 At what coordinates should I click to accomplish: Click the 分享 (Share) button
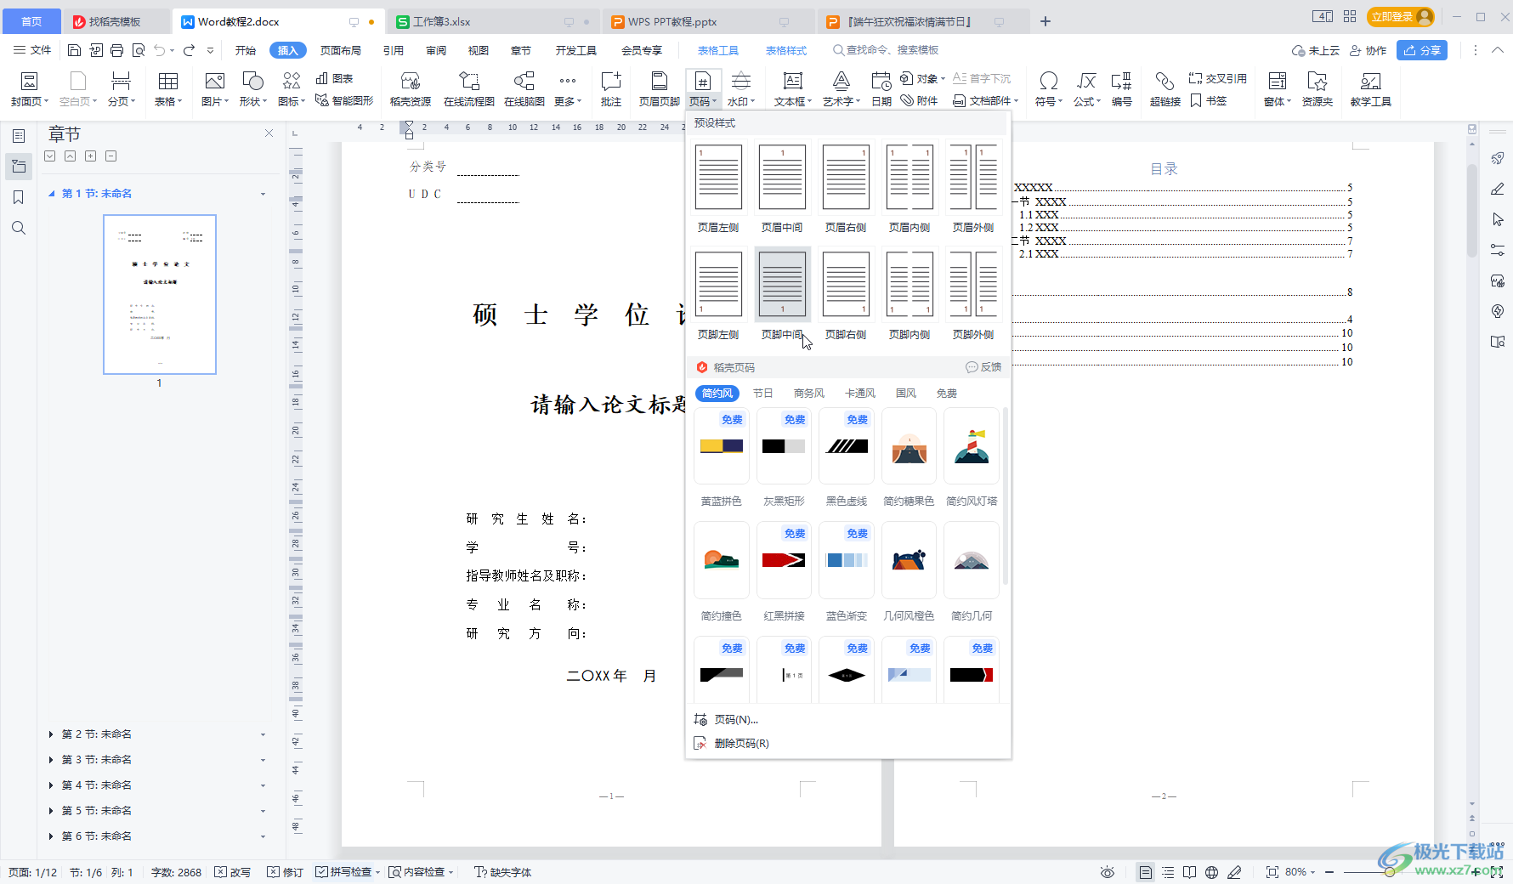click(1422, 50)
